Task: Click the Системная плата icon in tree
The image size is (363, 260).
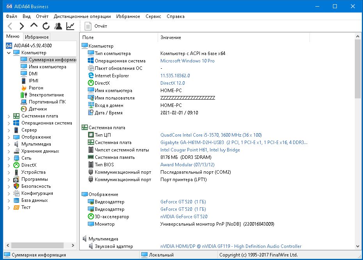Action: (16, 116)
